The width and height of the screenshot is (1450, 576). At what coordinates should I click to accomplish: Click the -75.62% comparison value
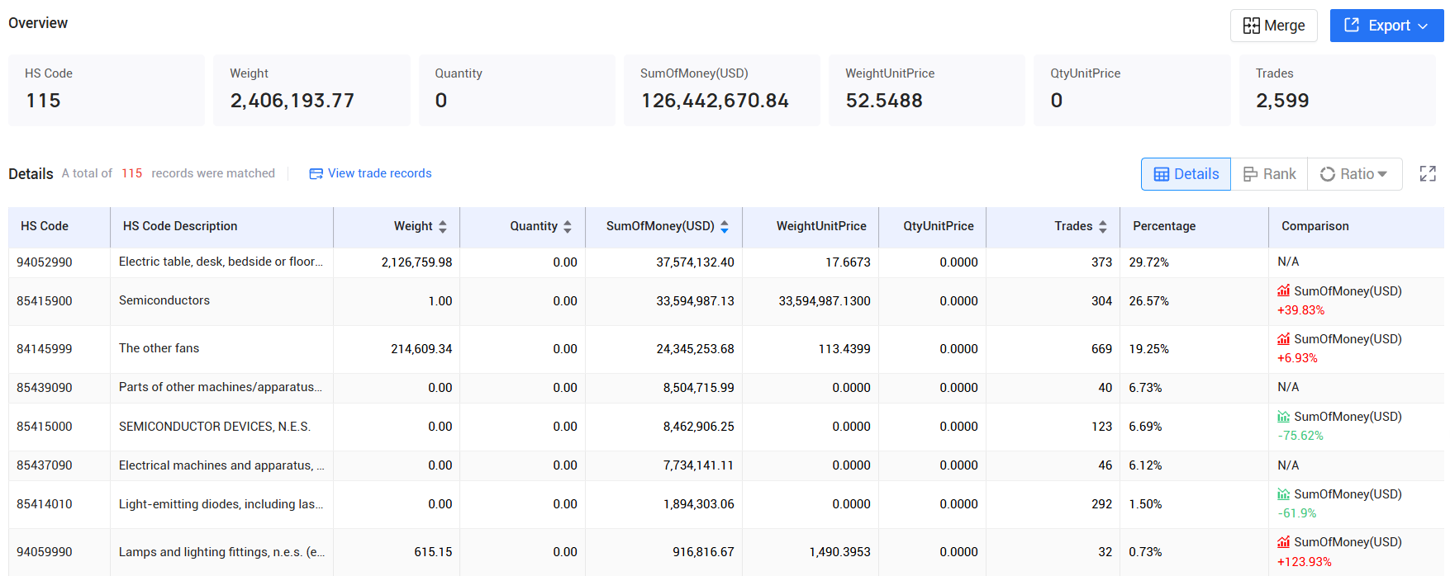click(x=1300, y=436)
